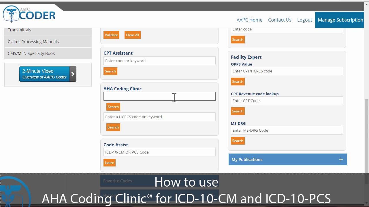The image size is (369, 207).
Task: Click Search under CPT Revenue code lookup
Action: point(238,111)
